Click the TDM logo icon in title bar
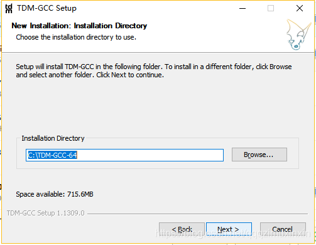The width and height of the screenshot is (316, 245). (9, 8)
